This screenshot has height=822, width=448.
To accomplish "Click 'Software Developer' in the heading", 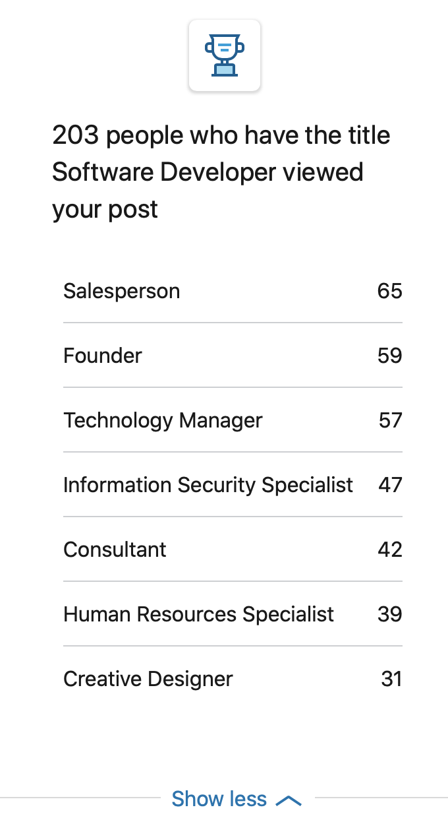I will (165, 172).
